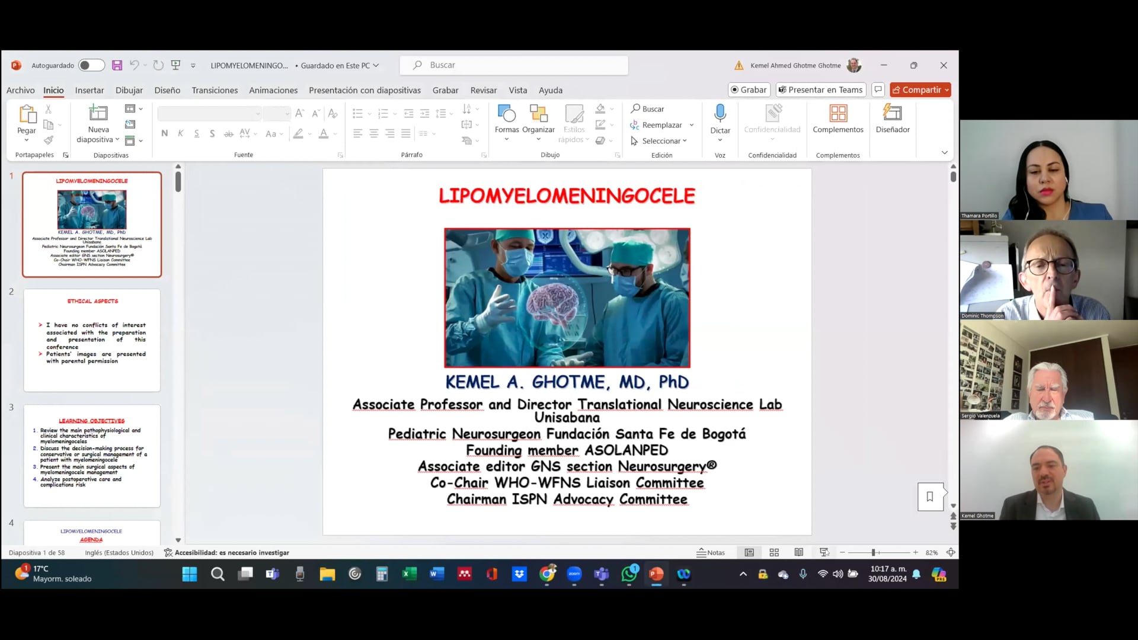This screenshot has height=640, width=1138.
Task: Open the font size combo box
Action: pos(276,113)
